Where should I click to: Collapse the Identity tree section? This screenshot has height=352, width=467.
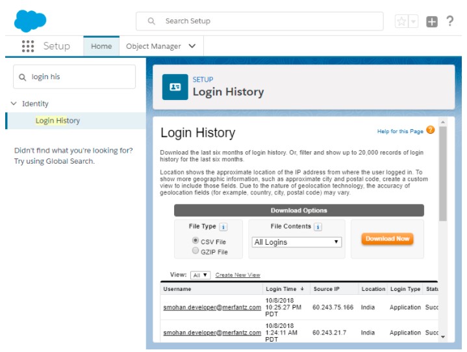[x=14, y=104]
